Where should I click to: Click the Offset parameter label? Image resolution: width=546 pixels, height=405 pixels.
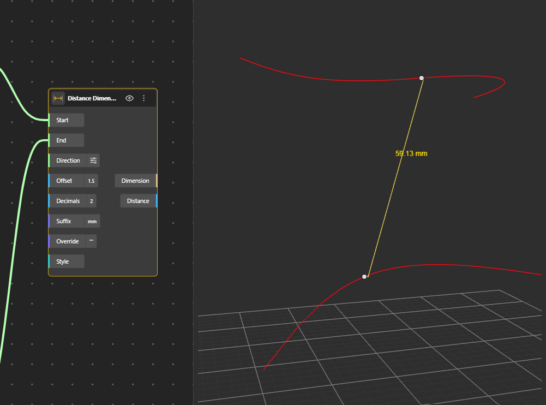64,181
